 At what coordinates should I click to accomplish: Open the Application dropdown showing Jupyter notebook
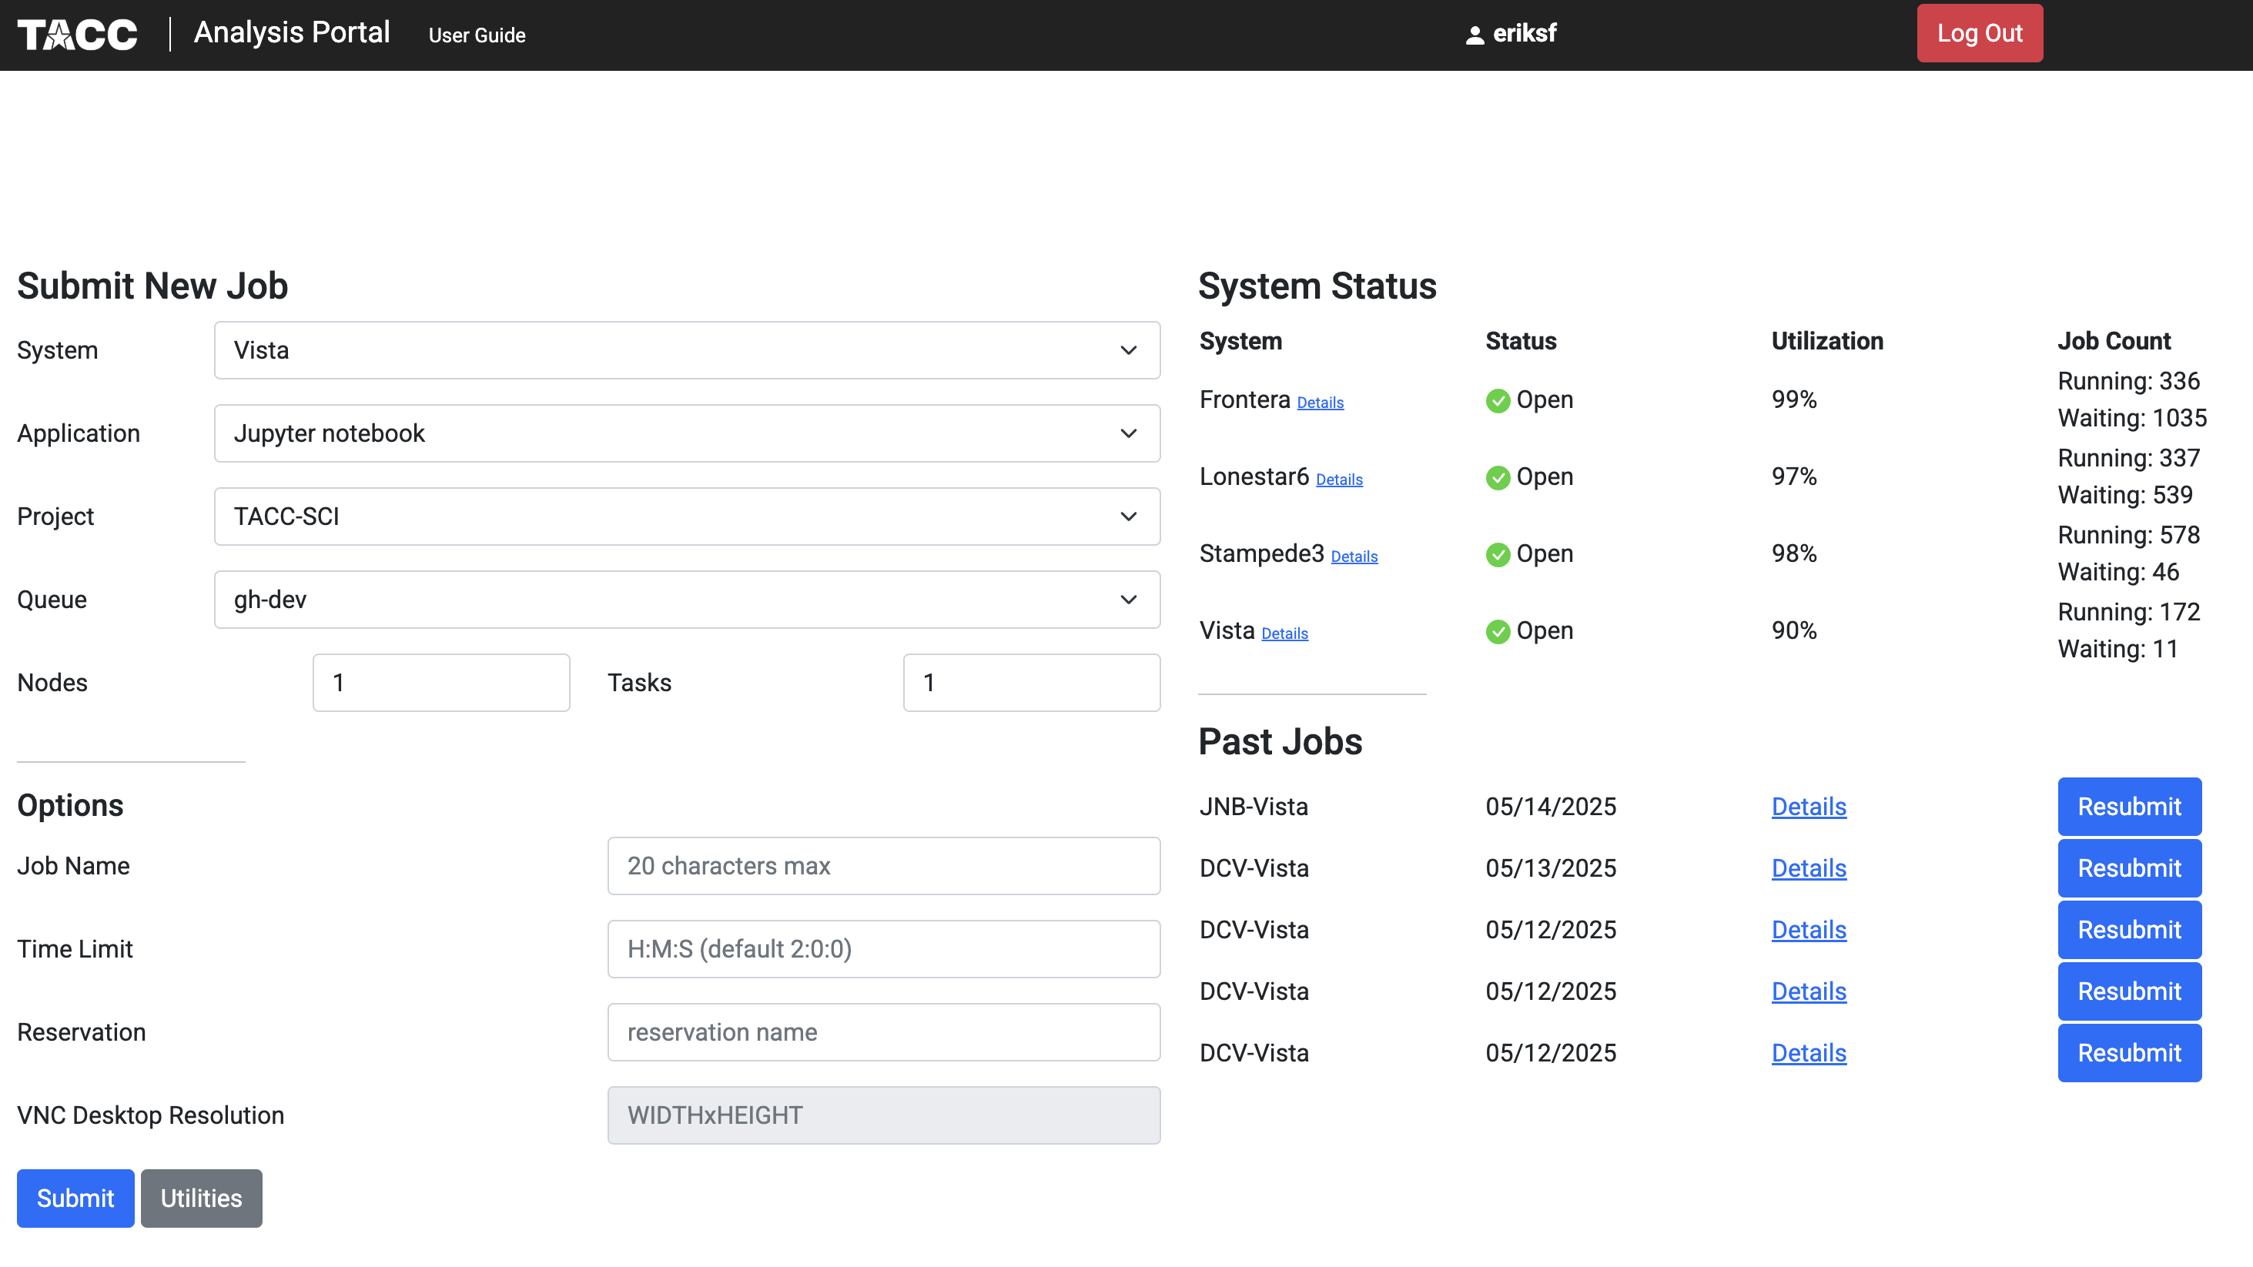687,433
